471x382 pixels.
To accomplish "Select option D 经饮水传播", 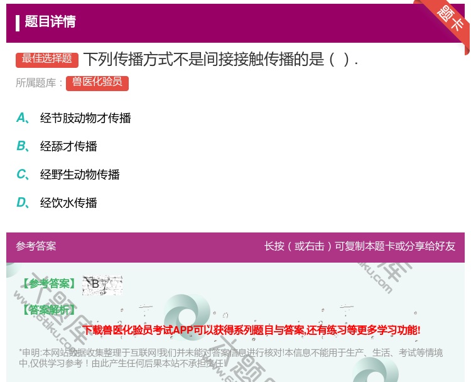I will [57, 202].
